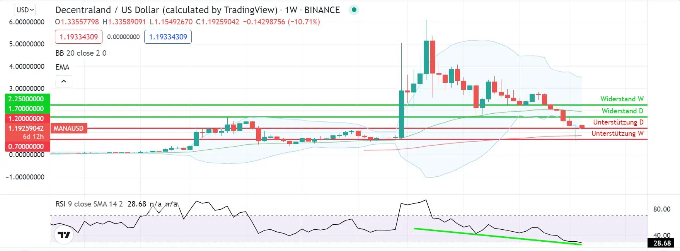This screenshot has width=680, height=251.
Task: Click the open value O1.33557798
Action: pos(77,22)
